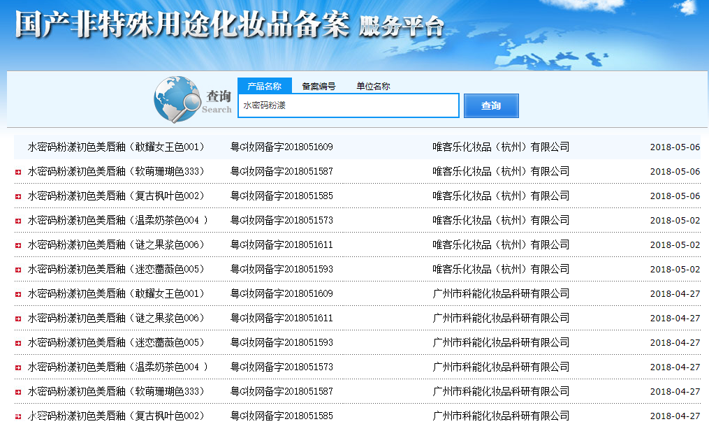Click the search box containing 水密码粉漾
This screenshot has height=424, width=709.
pyautogui.click(x=348, y=106)
